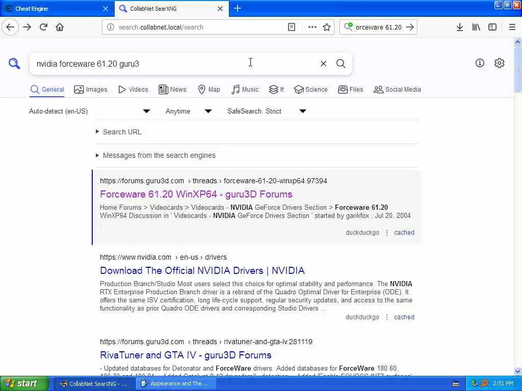This screenshot has height=391, width=522.
Task: Click the forums.guru3d.com forceware URL text
Action: coord(214,181)
